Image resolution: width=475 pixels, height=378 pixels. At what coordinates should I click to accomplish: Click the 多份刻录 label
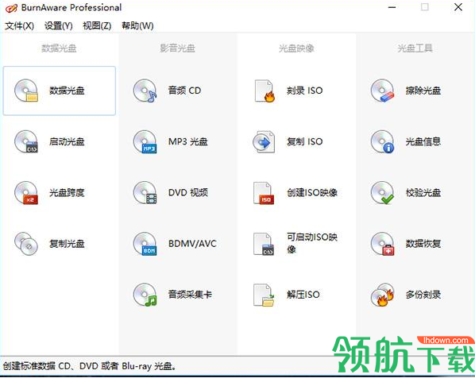point(423,295)
